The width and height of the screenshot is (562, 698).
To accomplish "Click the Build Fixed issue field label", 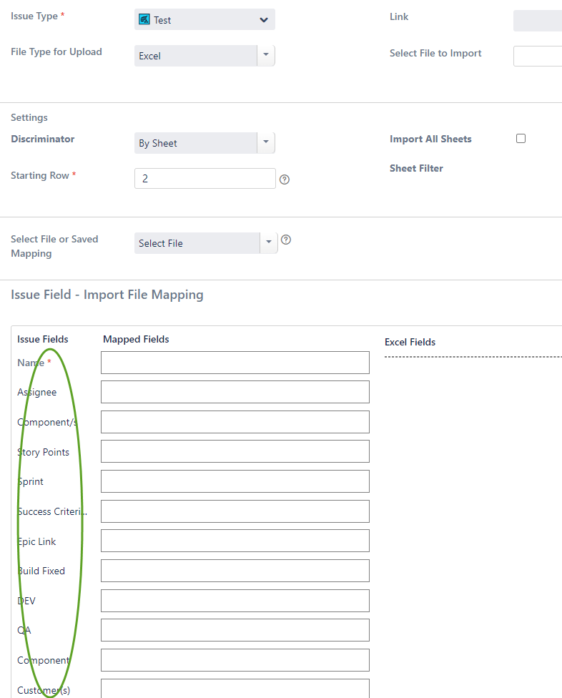I will pyautogui.click(x=40, y=571).
